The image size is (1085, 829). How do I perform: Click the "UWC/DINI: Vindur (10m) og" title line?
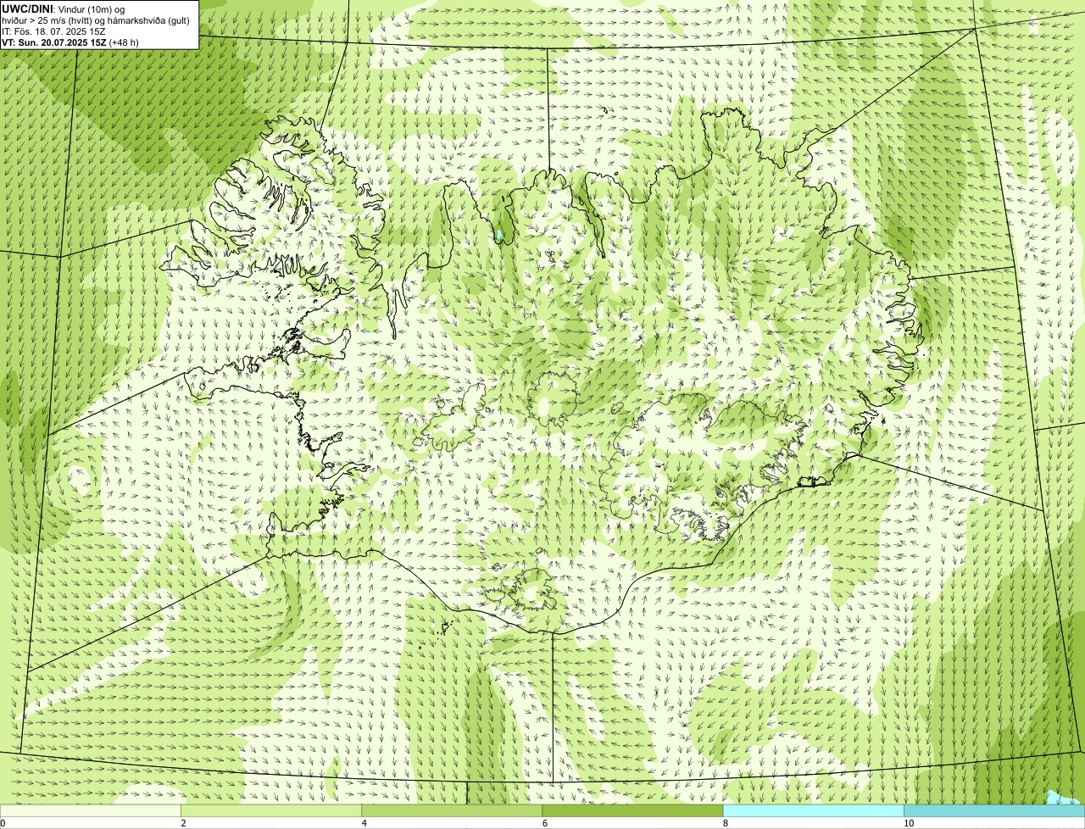pos(64,8)
